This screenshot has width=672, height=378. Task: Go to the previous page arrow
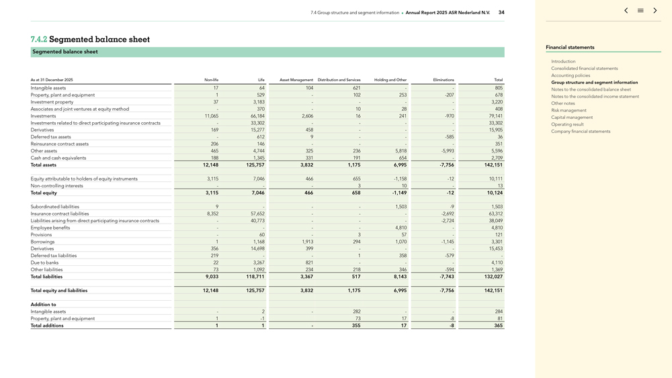pyautogui.click(x=626, y=11)
